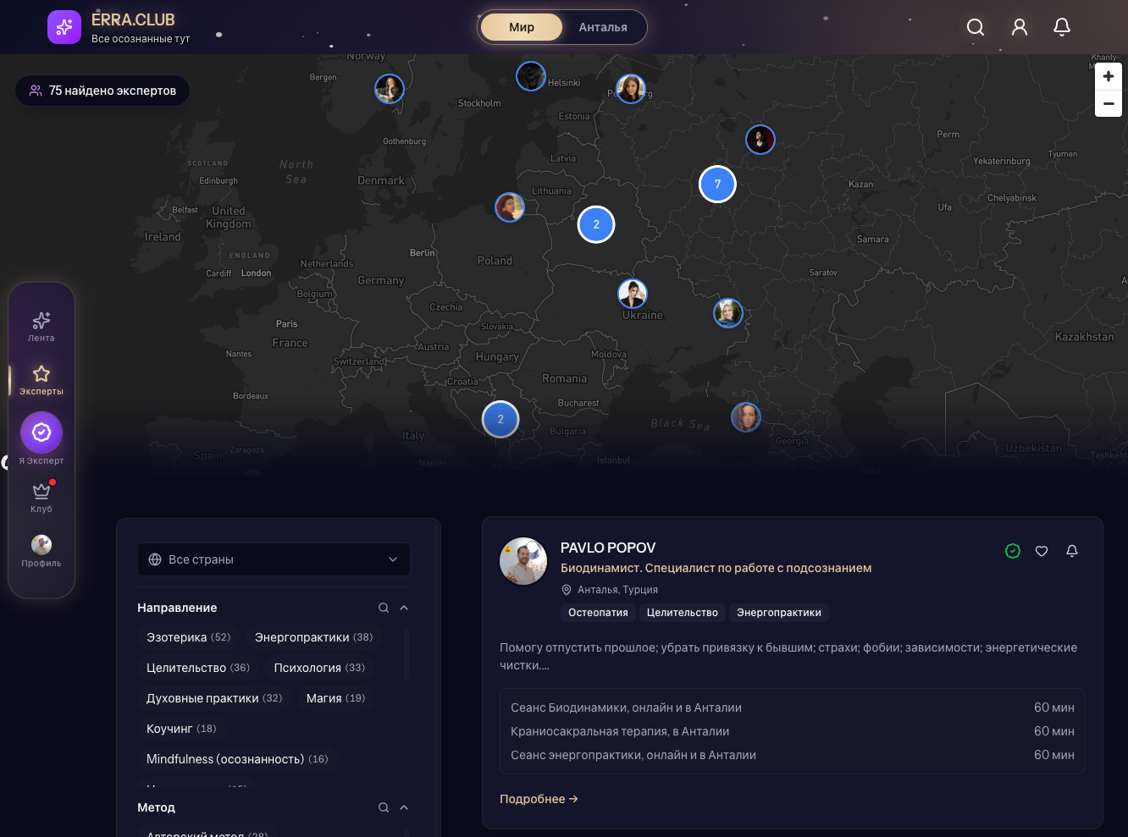Open the expert pin over Ukraine
The width and height of the screenshot is (1128, 837).
point(633,294)
